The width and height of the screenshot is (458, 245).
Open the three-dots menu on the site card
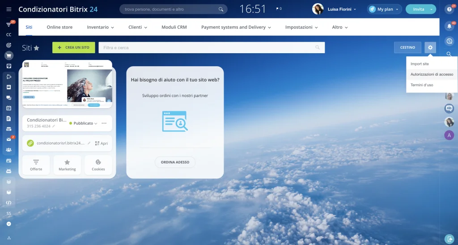click(x=104, y=123)
